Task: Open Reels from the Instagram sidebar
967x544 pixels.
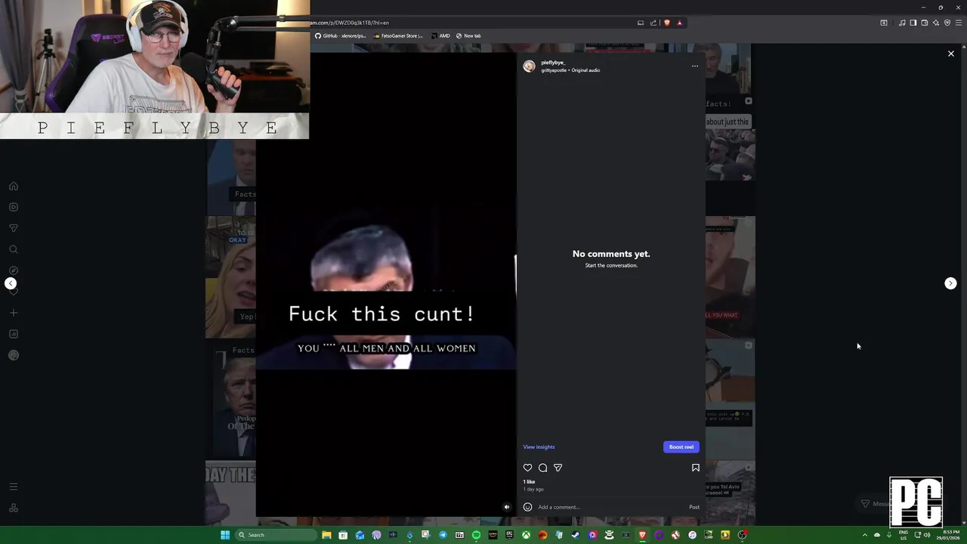Action: [x=14, y=207]
